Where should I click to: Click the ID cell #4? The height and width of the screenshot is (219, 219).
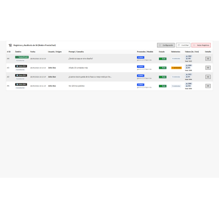(x=8, y=59)
